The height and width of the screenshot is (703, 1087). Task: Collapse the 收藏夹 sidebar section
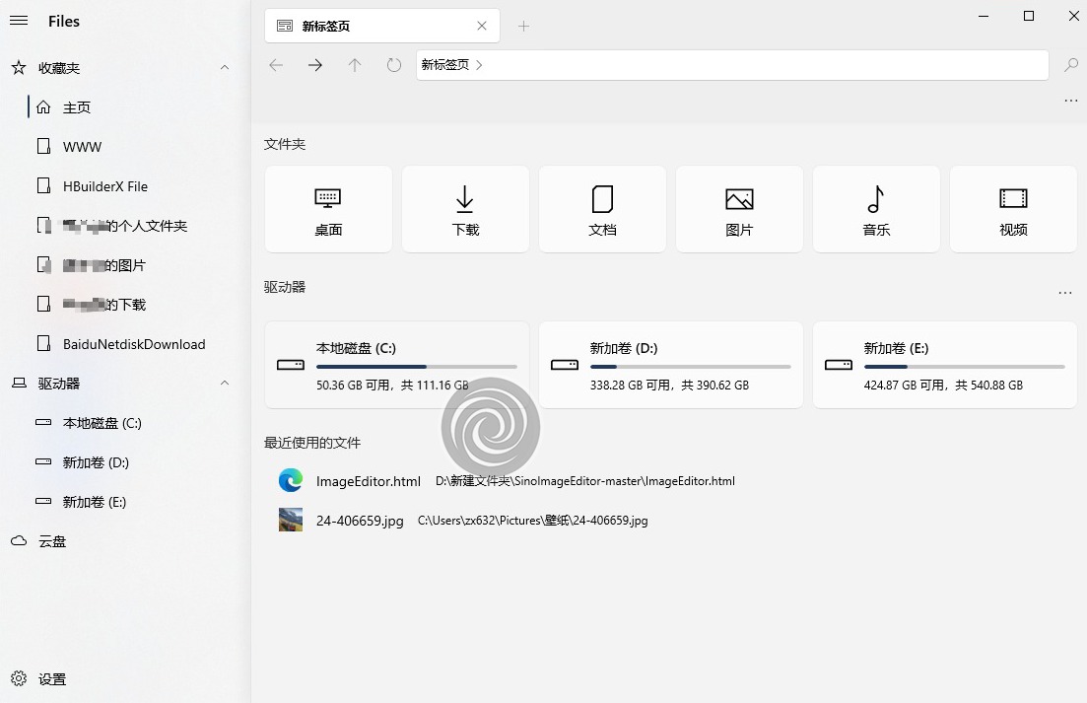pyautogui.click(x=225, y=68)
